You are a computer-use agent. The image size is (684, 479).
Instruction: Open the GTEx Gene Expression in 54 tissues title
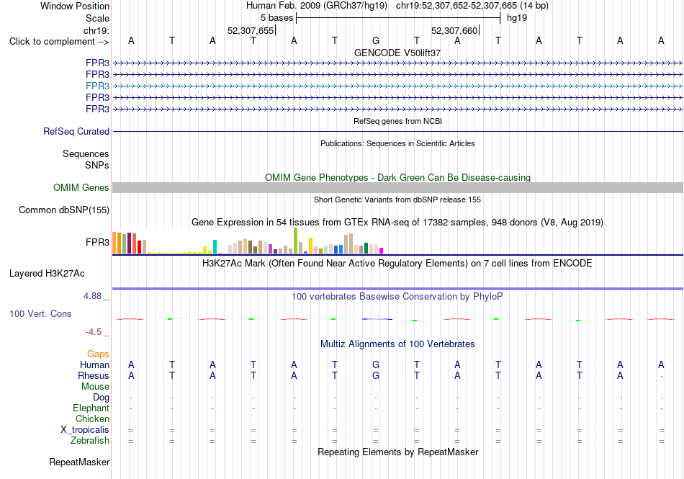(x=397, y=223)
